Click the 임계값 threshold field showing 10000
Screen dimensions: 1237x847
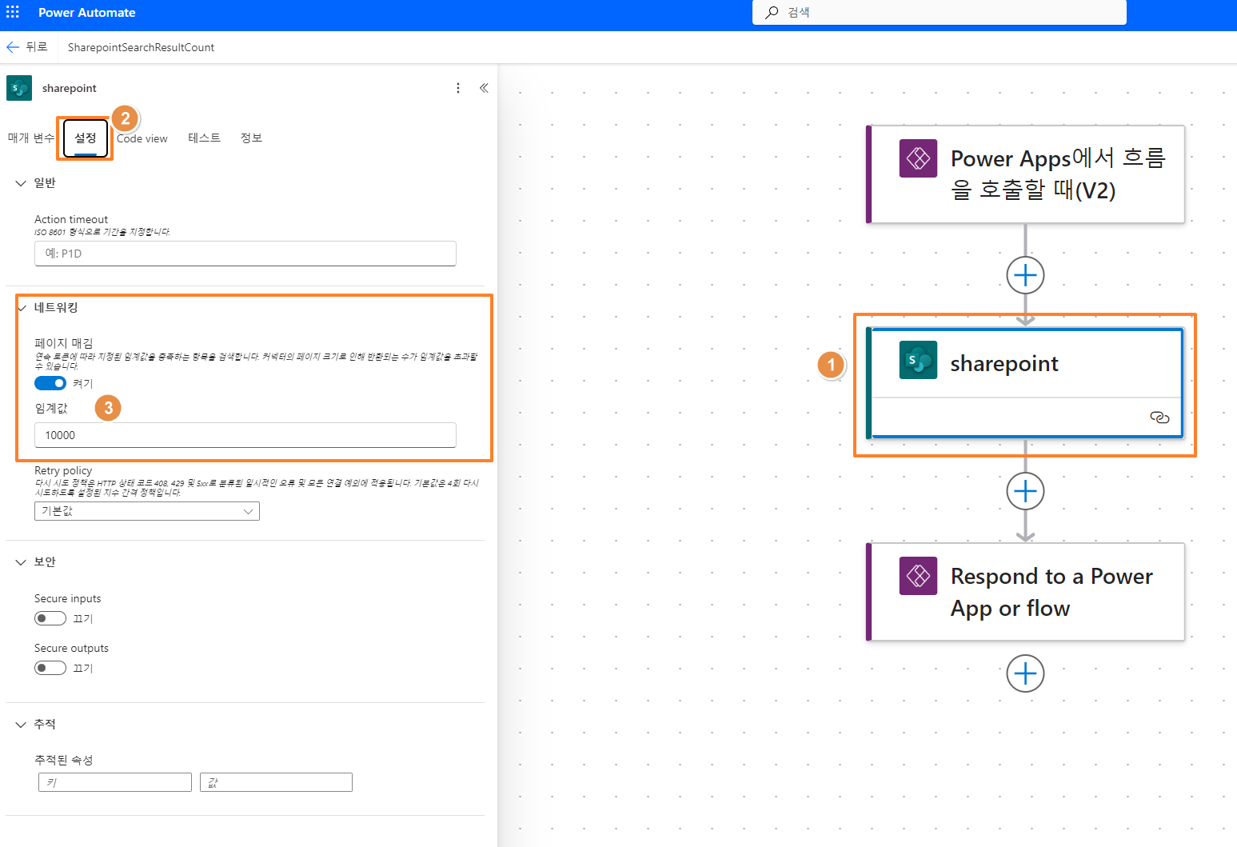(x=245, y=435)
